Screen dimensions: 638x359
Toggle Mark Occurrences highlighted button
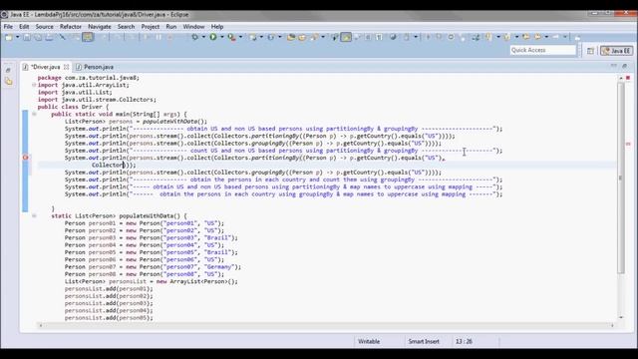[x=346, y=37]
